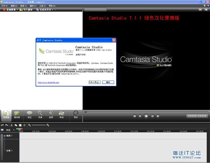The width and height of the screenshot is (210, 163).
Task: Click the timeline zoom slider track
Action: tap(39, 125)
